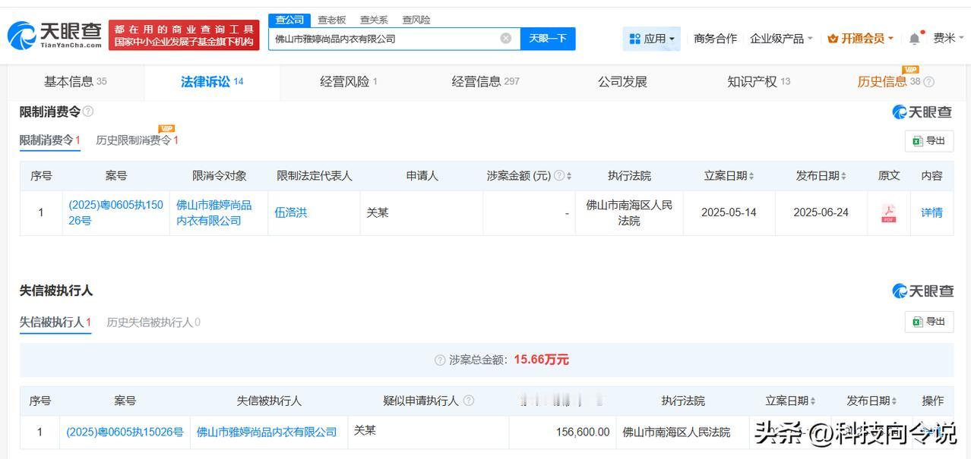971x459 pixels.
Task: Open the 费米 user account dropdown
Action: (949, 39)
